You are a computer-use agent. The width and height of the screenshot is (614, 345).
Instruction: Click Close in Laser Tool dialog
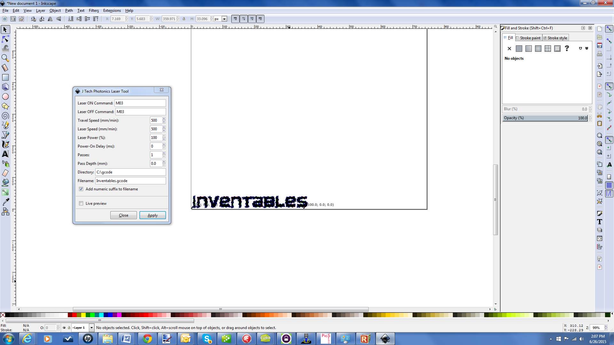coord(123,215)
